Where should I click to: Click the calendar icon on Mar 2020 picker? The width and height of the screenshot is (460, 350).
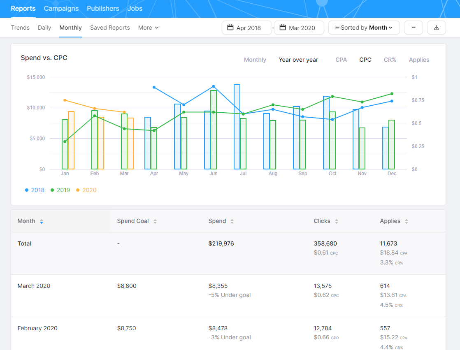coord(282,28)
